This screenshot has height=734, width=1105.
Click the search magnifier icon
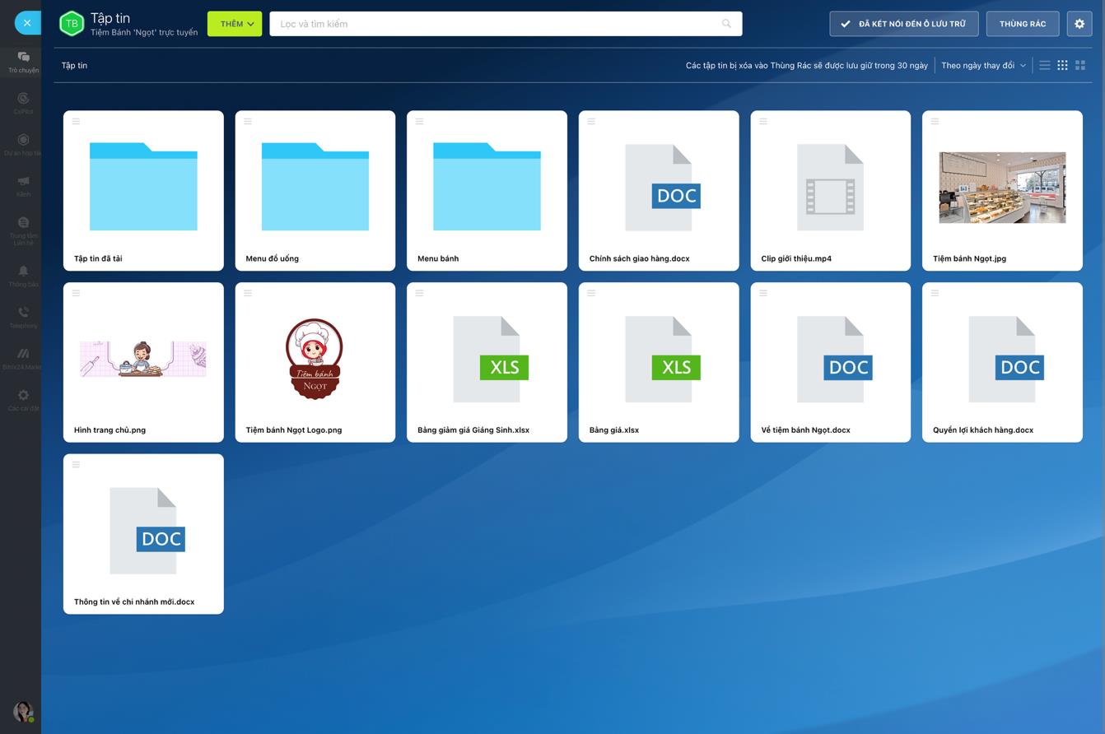point(726,24)
